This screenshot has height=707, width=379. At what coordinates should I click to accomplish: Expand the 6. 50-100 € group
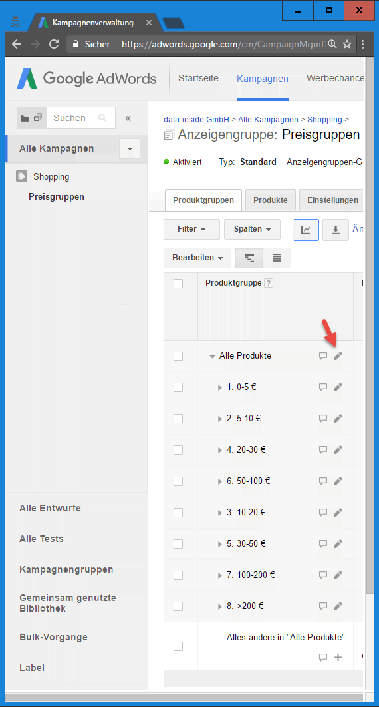220,481
